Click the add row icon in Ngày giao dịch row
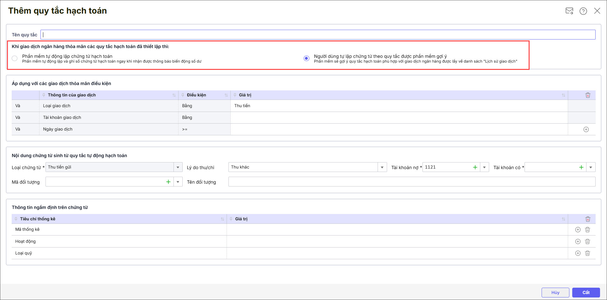 pyautogui.click(x=586, y=129)
